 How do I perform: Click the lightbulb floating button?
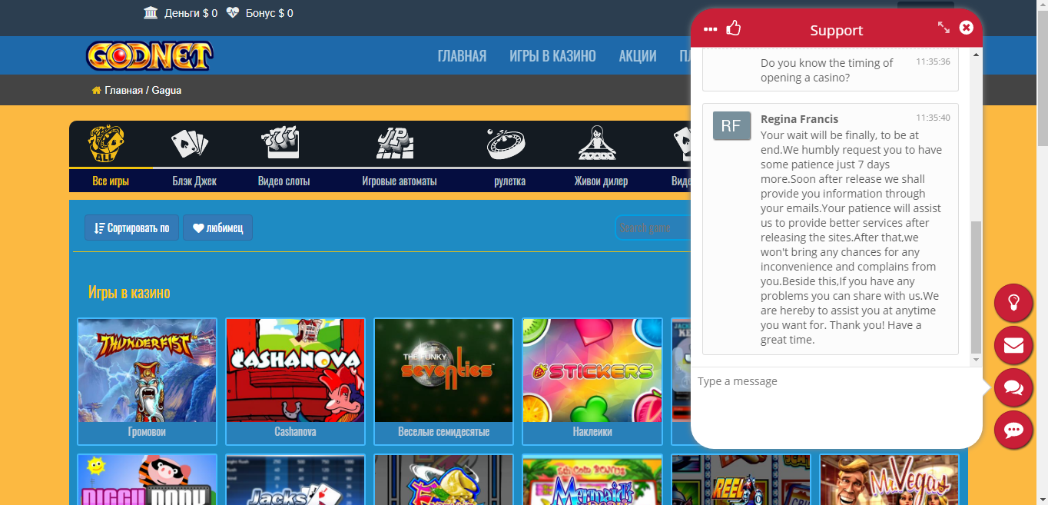[1013, 303]
